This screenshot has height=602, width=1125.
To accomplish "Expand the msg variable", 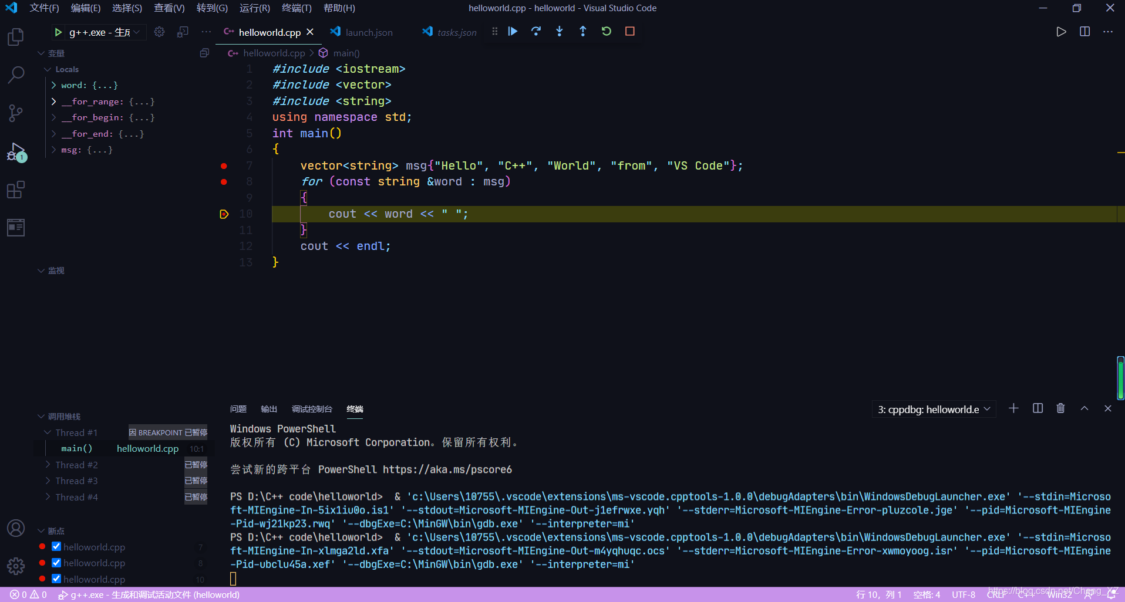I will [54, 150].
